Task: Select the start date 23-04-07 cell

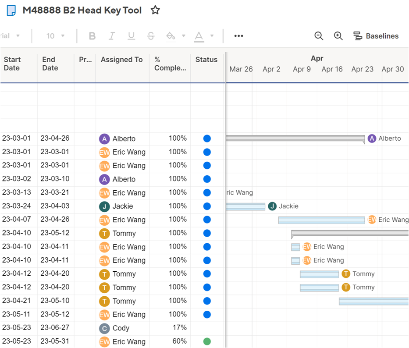Action: coord(19,220)
